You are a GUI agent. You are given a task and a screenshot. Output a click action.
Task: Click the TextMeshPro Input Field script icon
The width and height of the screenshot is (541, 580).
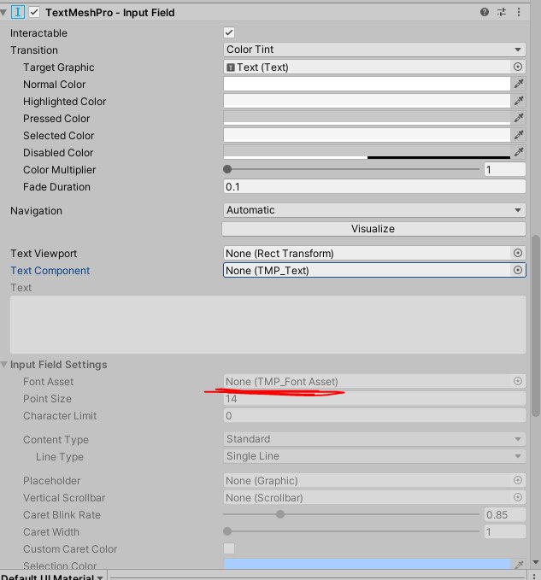[x=17, y=12]
